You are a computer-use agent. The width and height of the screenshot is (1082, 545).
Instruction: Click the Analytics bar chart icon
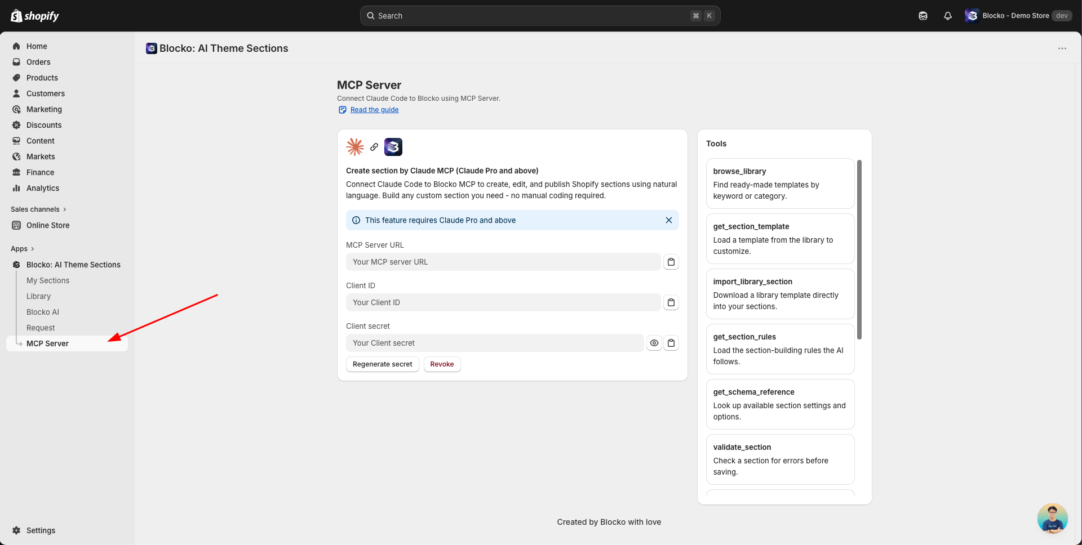click(16, 188)
